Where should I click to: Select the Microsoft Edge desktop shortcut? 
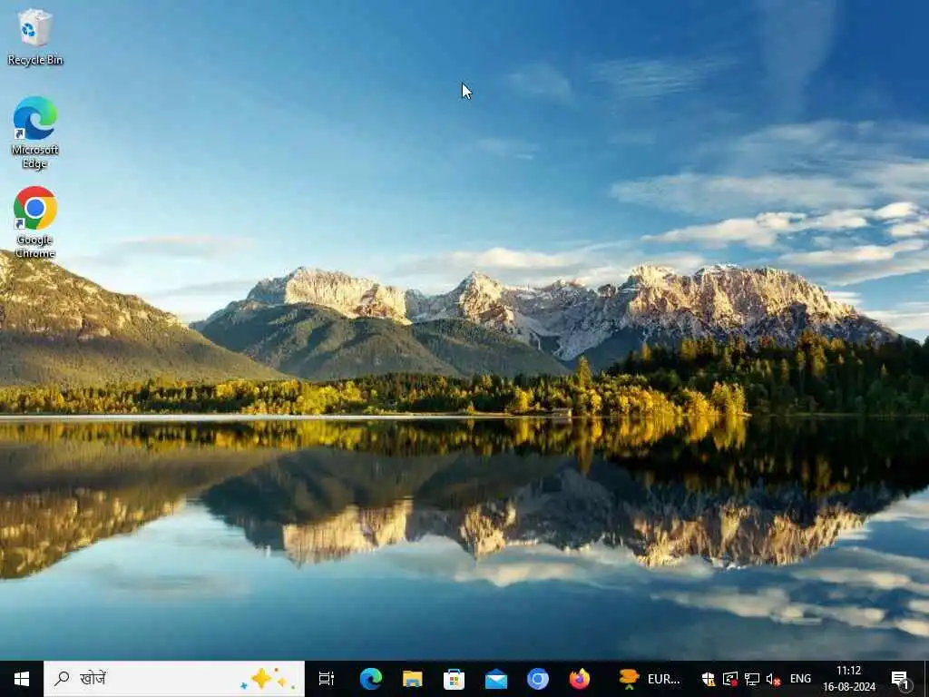(35, 133)
